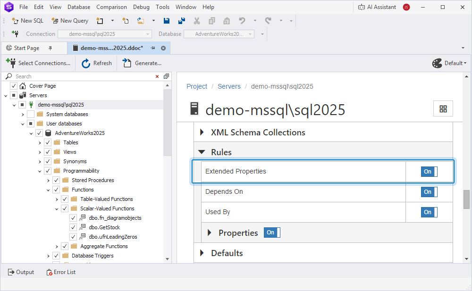Toggle Extended Properties switch off
Screen dimensions: 472x291
tap(429, 172)
